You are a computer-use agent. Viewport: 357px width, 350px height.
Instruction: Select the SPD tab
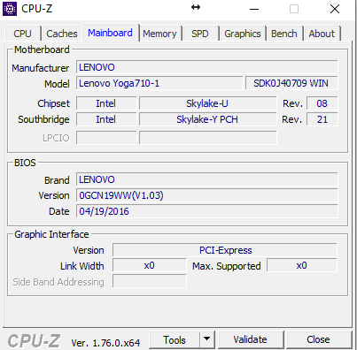pyautogui.click(x=200, y=34)
